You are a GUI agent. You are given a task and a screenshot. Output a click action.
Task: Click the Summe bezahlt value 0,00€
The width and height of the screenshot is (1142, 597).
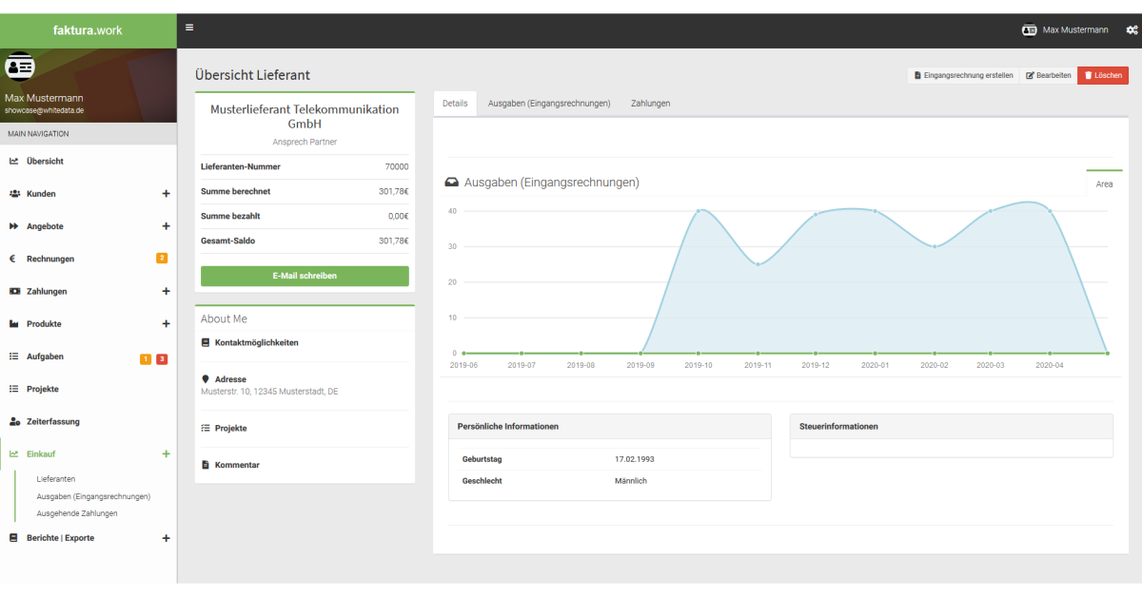click(399, 216)
